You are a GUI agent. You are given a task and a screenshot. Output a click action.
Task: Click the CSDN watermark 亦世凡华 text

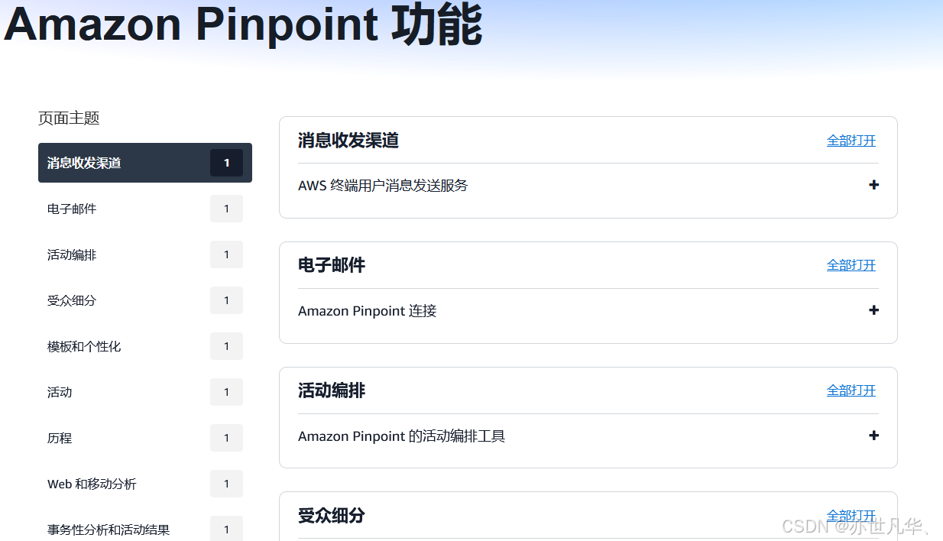[841, 526]
